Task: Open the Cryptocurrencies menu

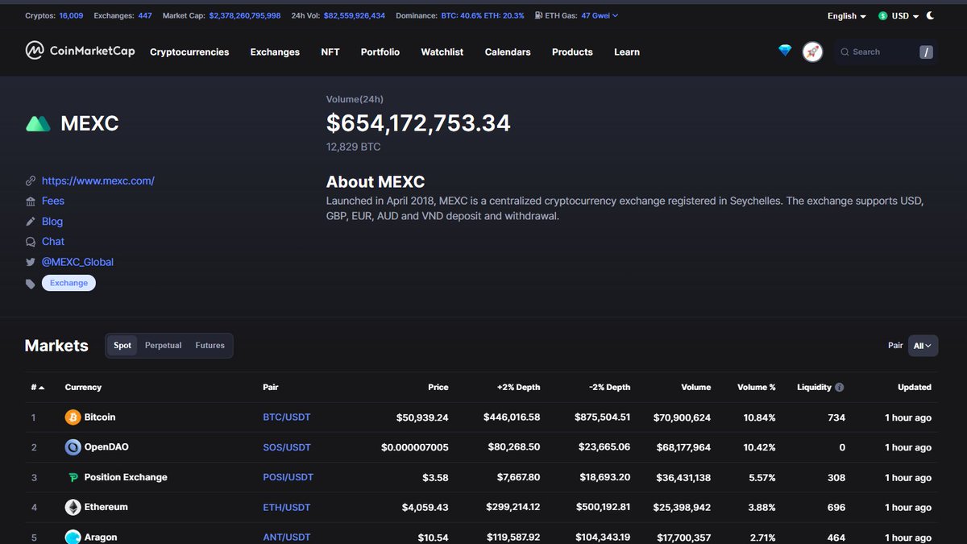Action: click(189, 52)
